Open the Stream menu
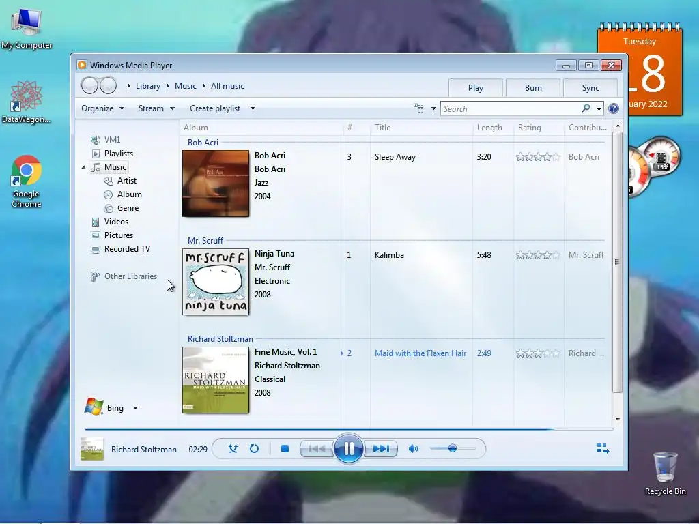The image size is (699, 524). (156, 108)
